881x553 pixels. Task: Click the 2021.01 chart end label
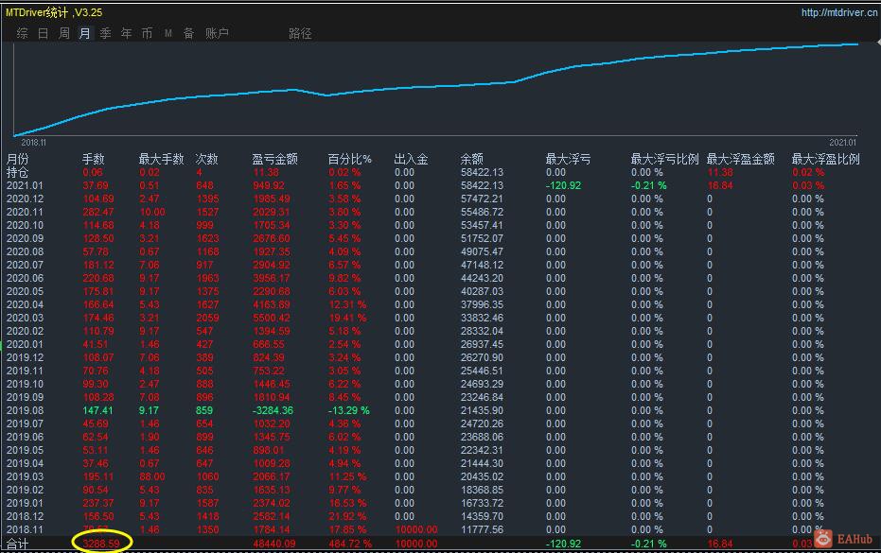coord(843,143)
